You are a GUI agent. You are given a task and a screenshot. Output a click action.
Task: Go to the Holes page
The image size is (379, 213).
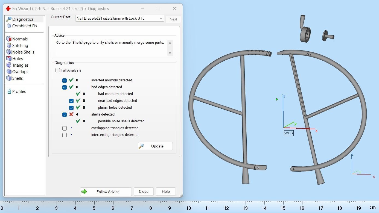[18, 58]
